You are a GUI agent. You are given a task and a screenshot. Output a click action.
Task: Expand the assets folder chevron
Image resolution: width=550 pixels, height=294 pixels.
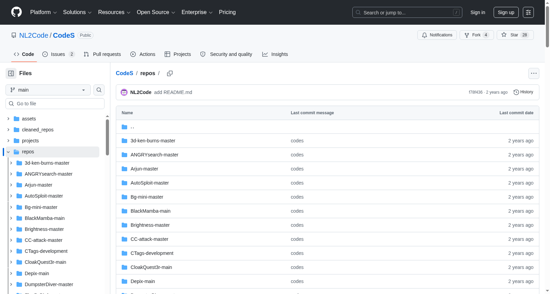tap(8, 119)
